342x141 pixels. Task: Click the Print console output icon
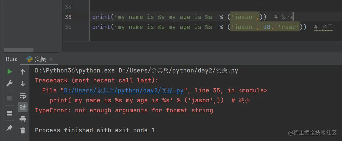point(23,119)
